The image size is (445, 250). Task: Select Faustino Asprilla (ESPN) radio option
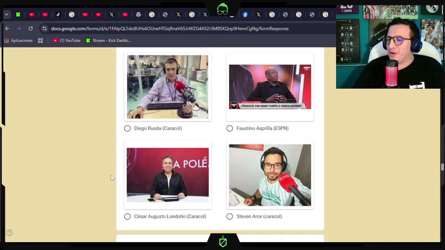point(229,128)
